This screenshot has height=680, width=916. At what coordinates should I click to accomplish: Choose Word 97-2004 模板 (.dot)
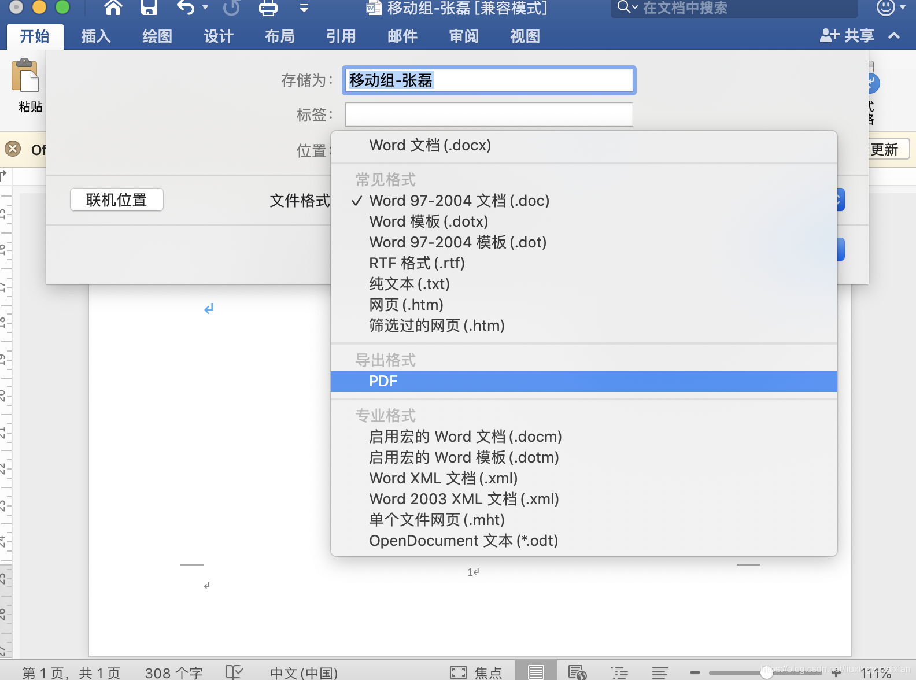point(584,242)
